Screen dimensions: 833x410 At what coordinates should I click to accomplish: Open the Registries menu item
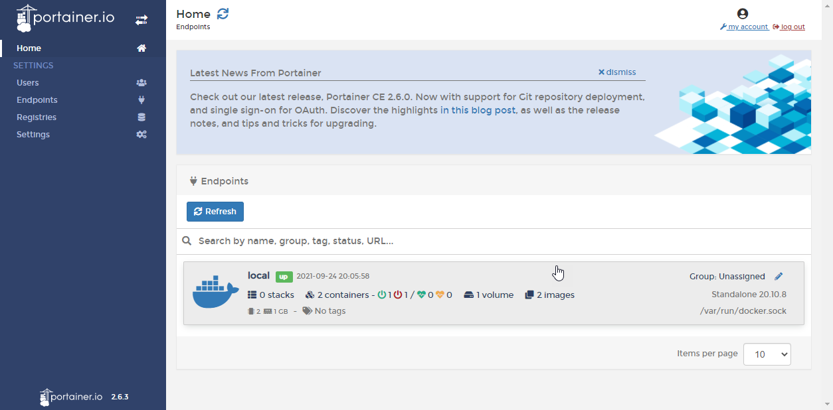click(x=83, y=117)
